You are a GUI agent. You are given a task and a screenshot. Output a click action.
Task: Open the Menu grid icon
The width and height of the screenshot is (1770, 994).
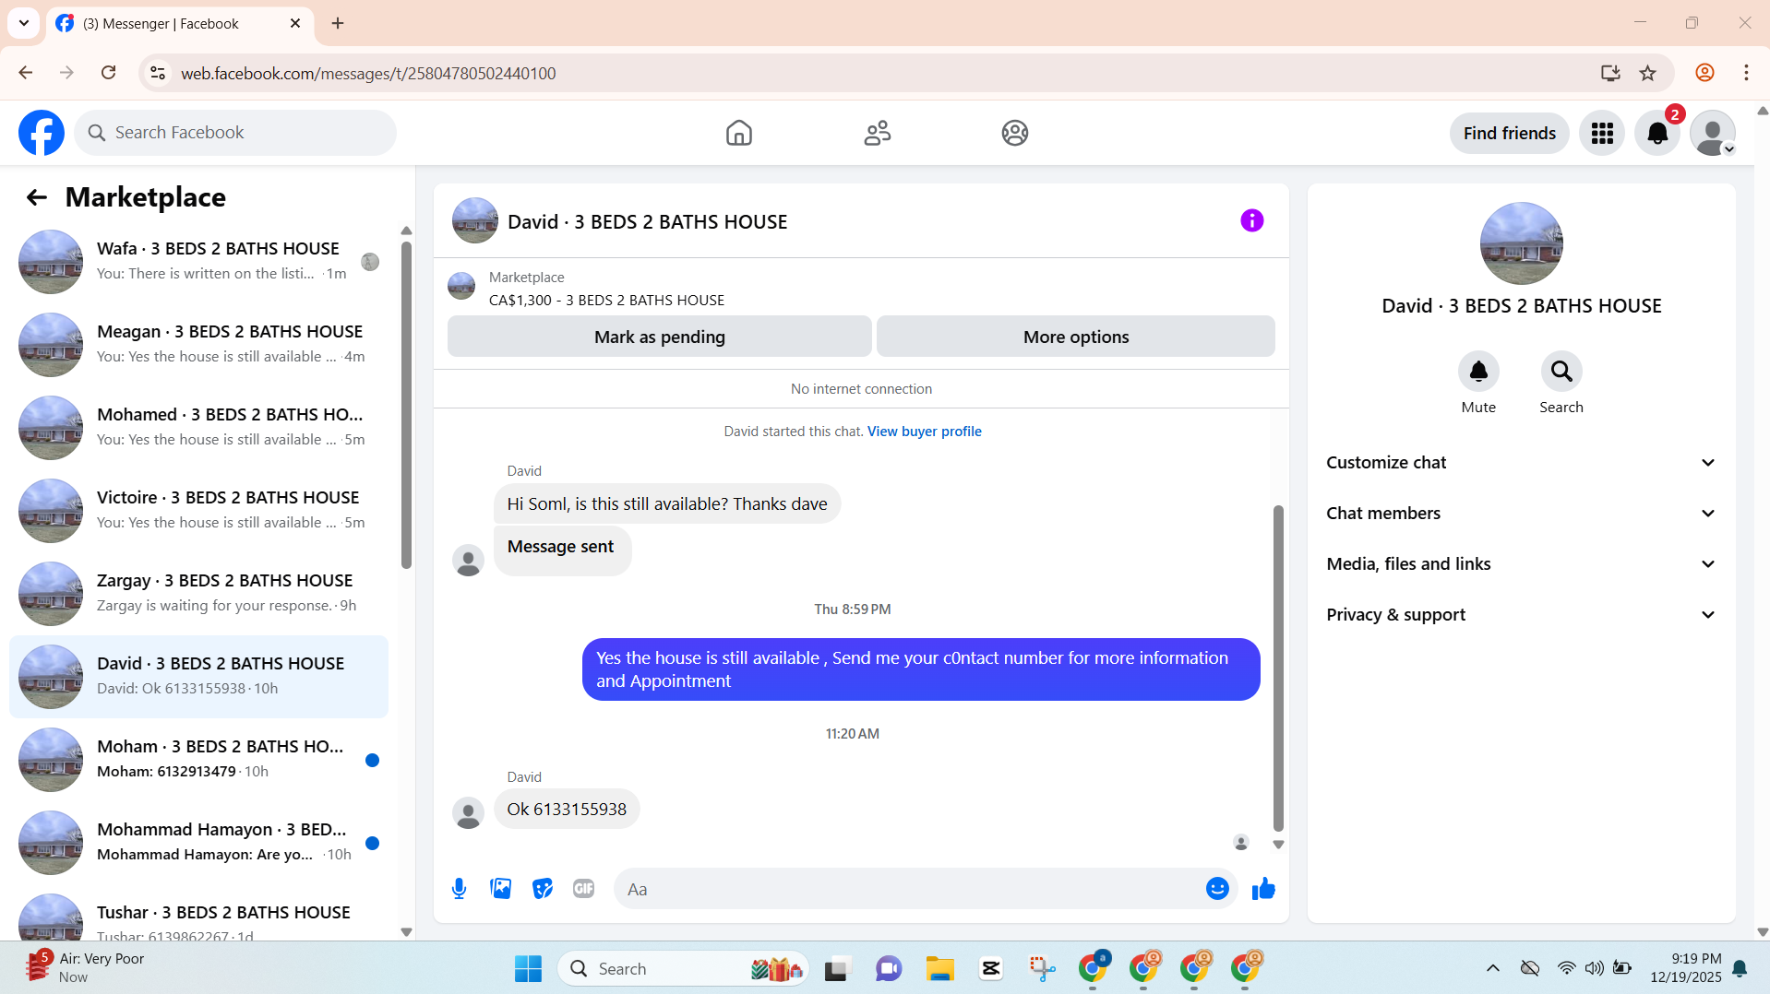pos(1602,133)
